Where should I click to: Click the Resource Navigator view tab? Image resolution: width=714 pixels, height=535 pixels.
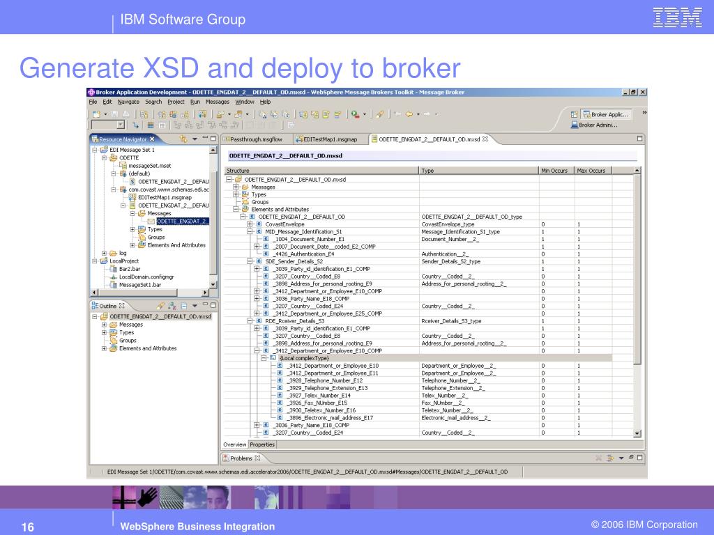(123, 139)
